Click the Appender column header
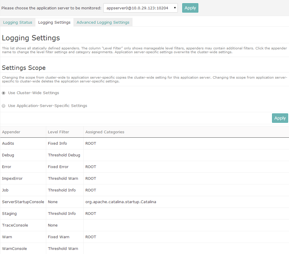 click(x=11, y=132)
